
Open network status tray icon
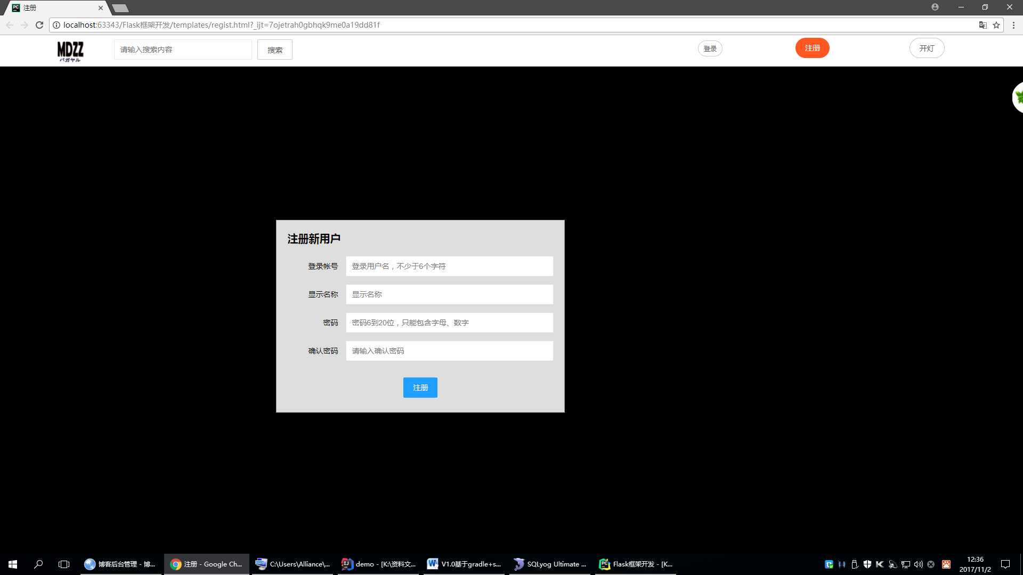point(906,564)
